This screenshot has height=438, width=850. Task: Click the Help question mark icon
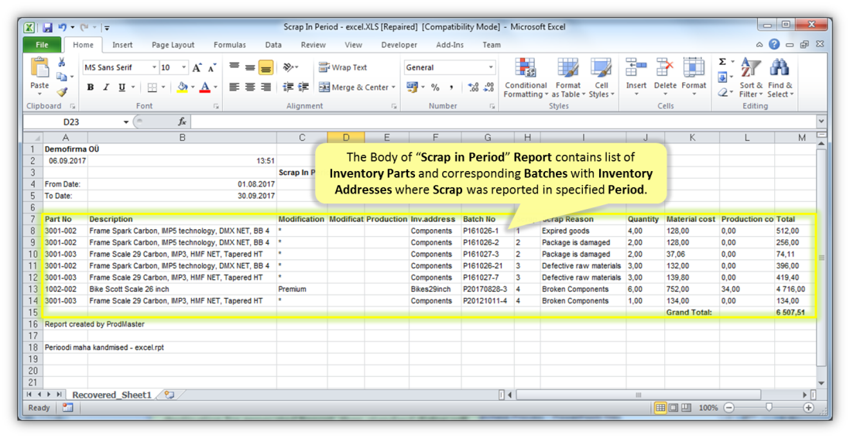pos(774,44)
